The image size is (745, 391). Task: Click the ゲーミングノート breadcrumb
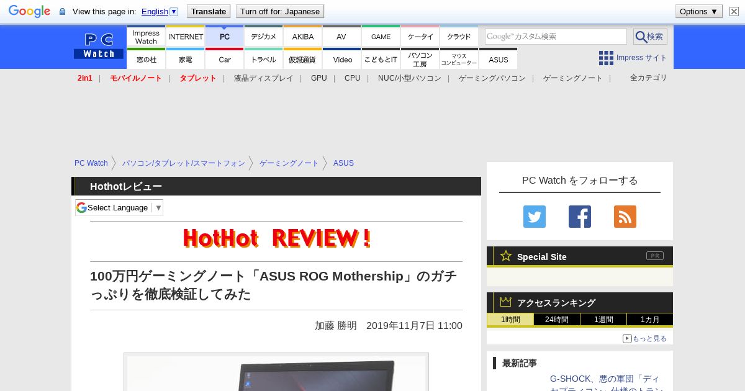(289, 163)
